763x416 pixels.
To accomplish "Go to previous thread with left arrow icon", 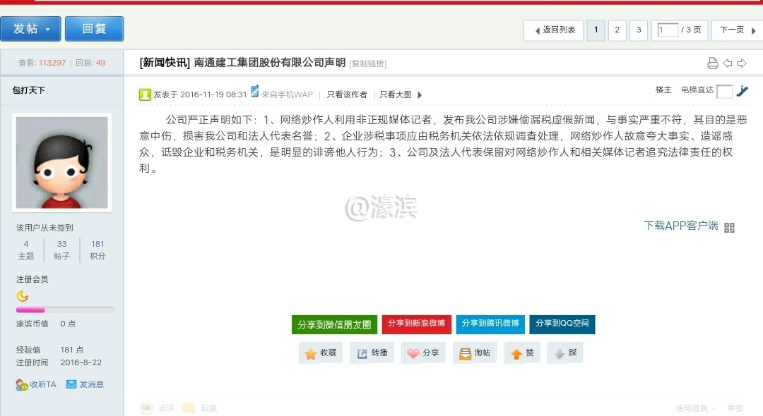I will [727, 63].
